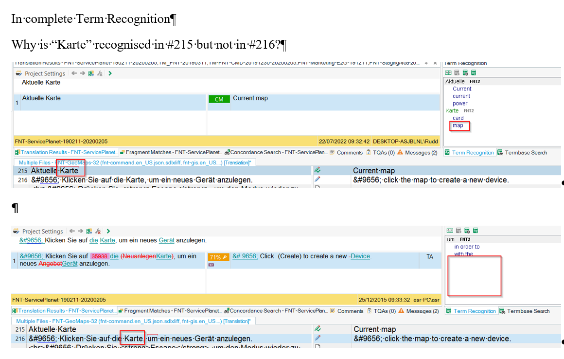Open Project Settings in the 71% match screenshot
Viewport: 564px width, 359px height.
coord(38,231)
